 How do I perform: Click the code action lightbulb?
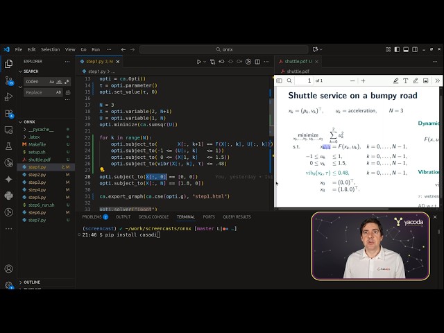point(102,169)
